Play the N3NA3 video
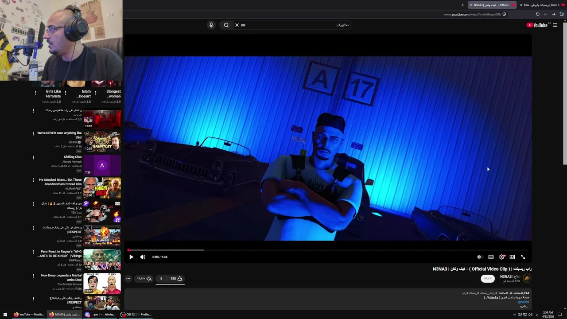567x319 pixels. pyautogui.click(x=131, y=257)
